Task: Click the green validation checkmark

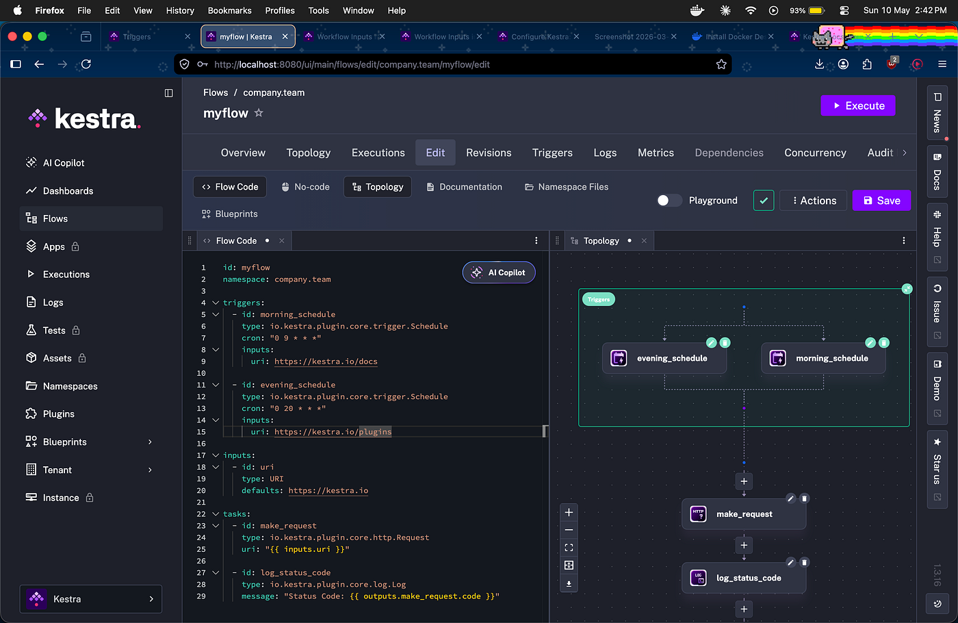Action: pos(764,201)
